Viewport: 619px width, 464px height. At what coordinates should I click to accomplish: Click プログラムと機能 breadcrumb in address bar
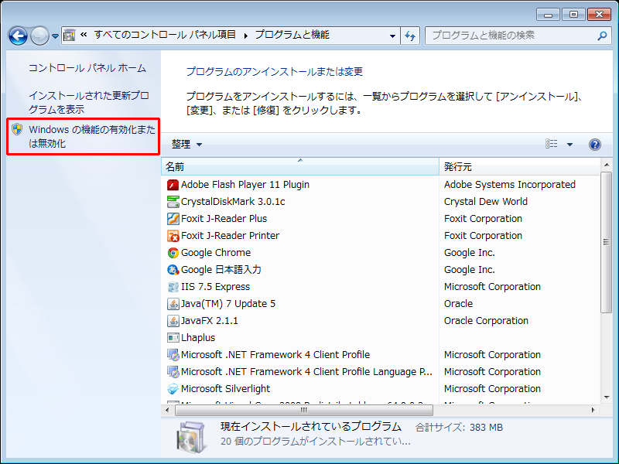tap(292, 35)
